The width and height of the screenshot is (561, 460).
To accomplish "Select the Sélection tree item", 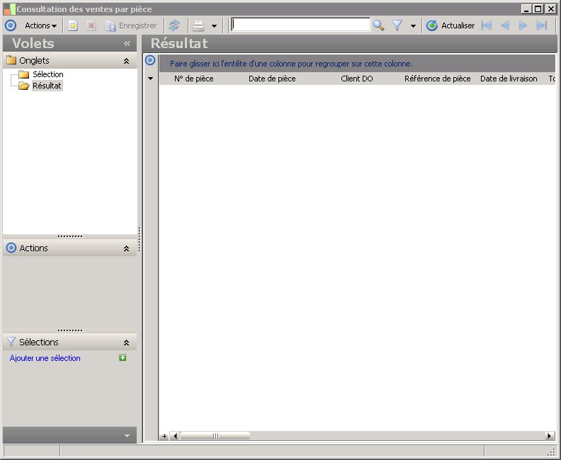I will pos(47,74).
